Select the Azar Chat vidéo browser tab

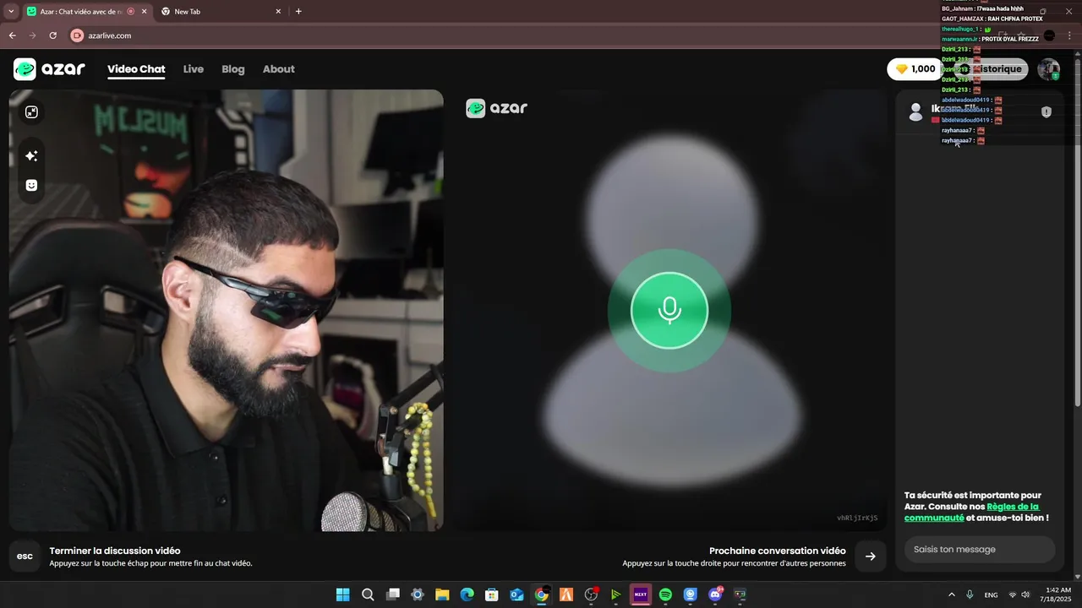pyautogui.click(x=85, y=12)
